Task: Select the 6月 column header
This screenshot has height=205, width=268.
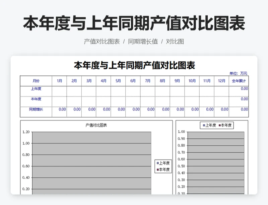Action: pos(133,81)
